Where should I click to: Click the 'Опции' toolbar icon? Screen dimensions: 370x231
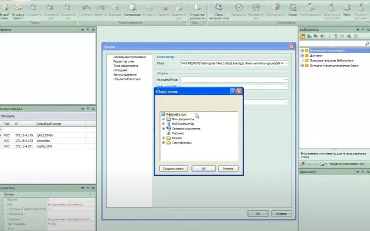click(x=292, y=7)
